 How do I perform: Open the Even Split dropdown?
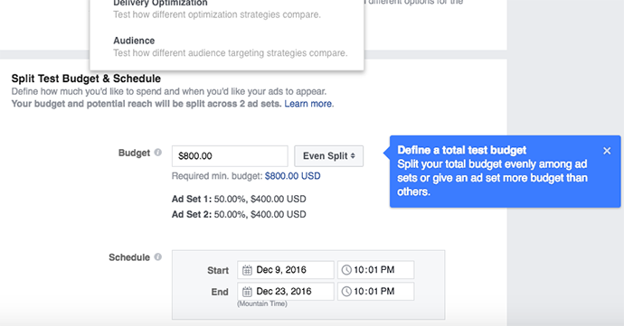pyautogui.click(x=328, y=156)
